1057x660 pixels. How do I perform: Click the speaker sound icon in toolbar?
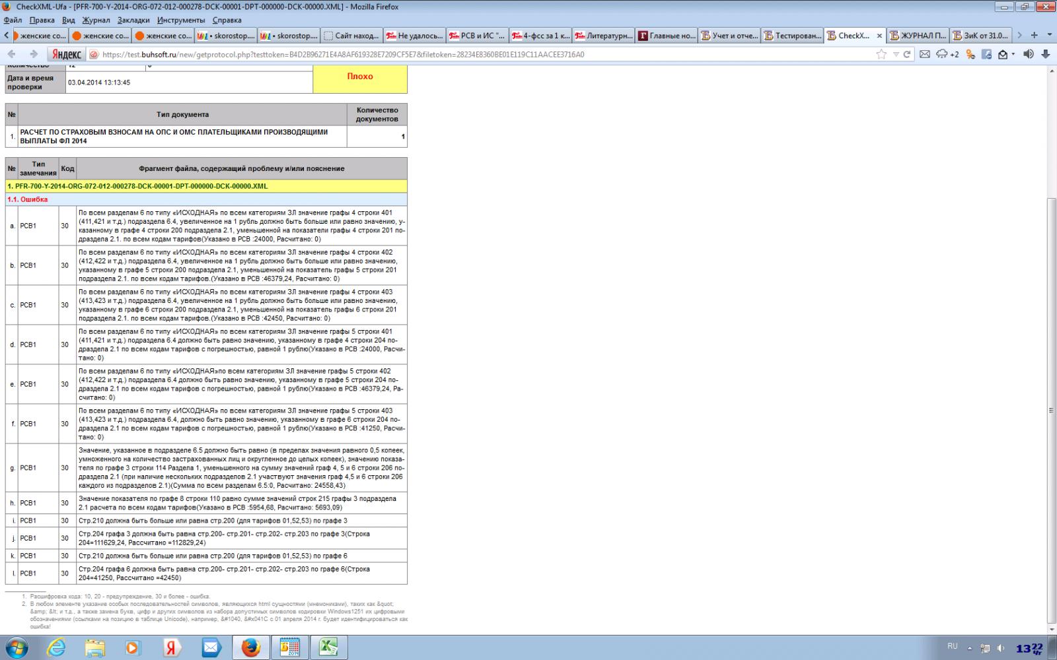(x=1028, y=54)
